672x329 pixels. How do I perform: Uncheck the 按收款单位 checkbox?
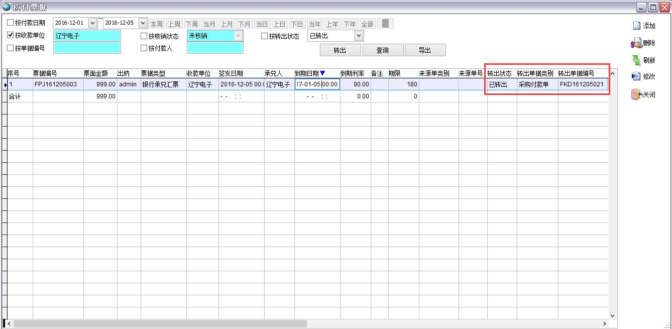pos(11,35)
